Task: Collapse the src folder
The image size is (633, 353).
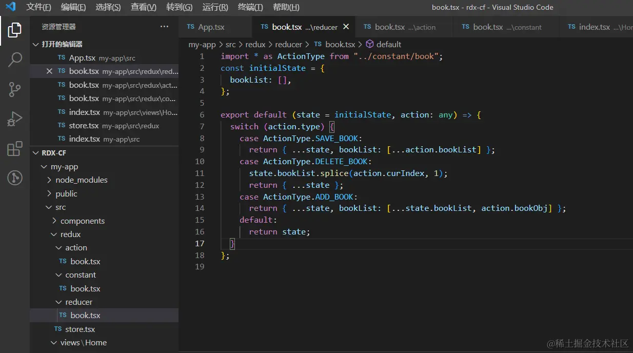Action: pyautogui.click(x=49, y=207)
